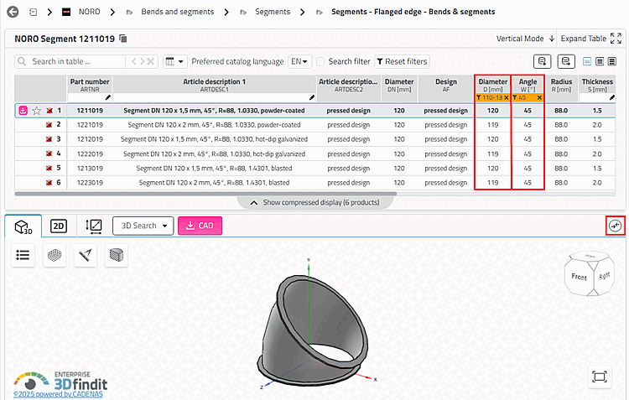Viewport: 629px width, 400px height.
Task: Remove the Diameter 110-13 filter with X
Action: tap(507, 97)
